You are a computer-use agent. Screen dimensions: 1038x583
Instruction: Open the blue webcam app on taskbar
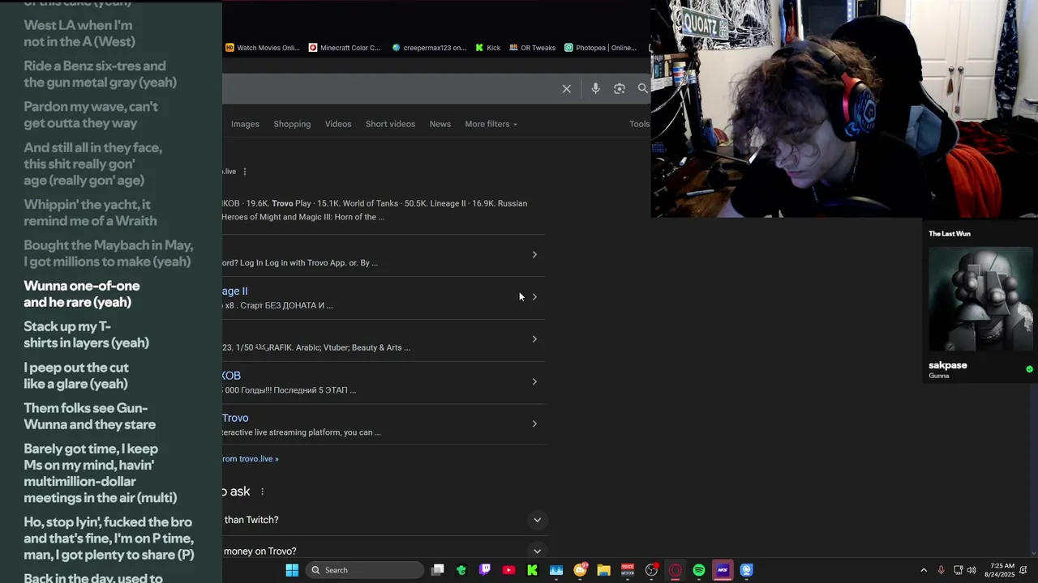[x=746, y=570]
